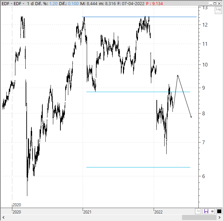Click the bottom 2020 timeline label
This screenshot has height=221, width=223.
pyautogui.click(x=17, y=212)
